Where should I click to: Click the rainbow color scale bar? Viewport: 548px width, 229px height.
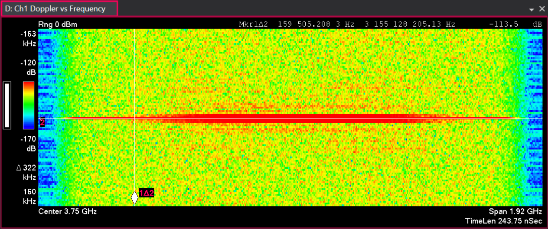[x=29, y=105]
